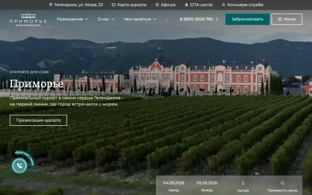312x195 pixels.
Task: Select the check-out date 05.09.2026
Action: pyautogui.click(x=207, y=186)
